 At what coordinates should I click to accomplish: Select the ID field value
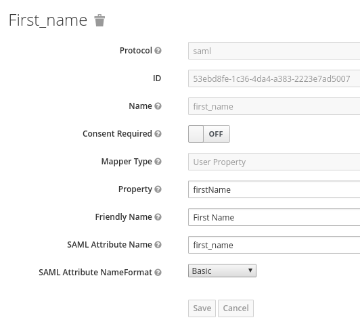click(274, 78)
